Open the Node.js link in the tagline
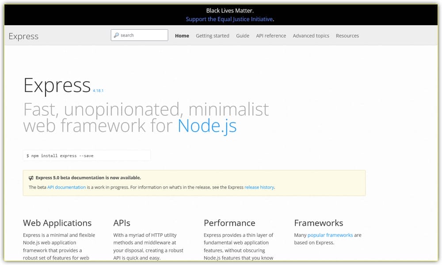Screen dimensions: 442x265 point(207,125)
